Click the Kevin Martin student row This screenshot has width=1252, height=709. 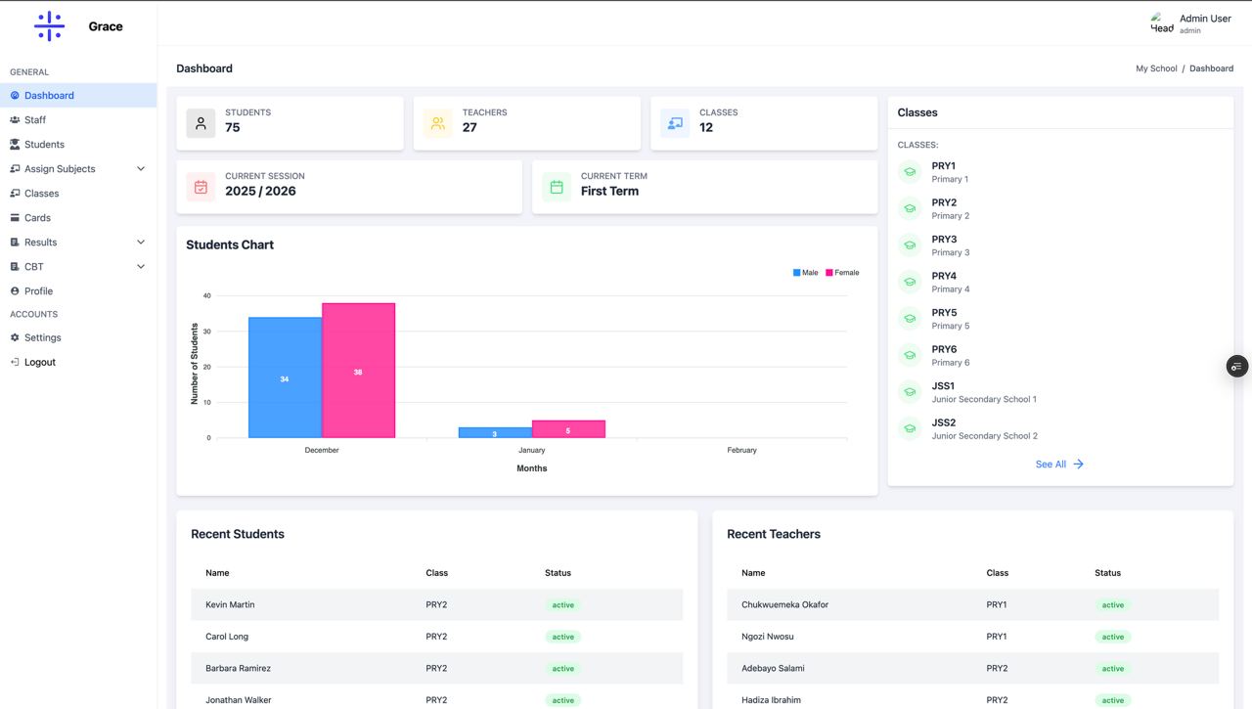pyautogui.click(x=436, y=604)
